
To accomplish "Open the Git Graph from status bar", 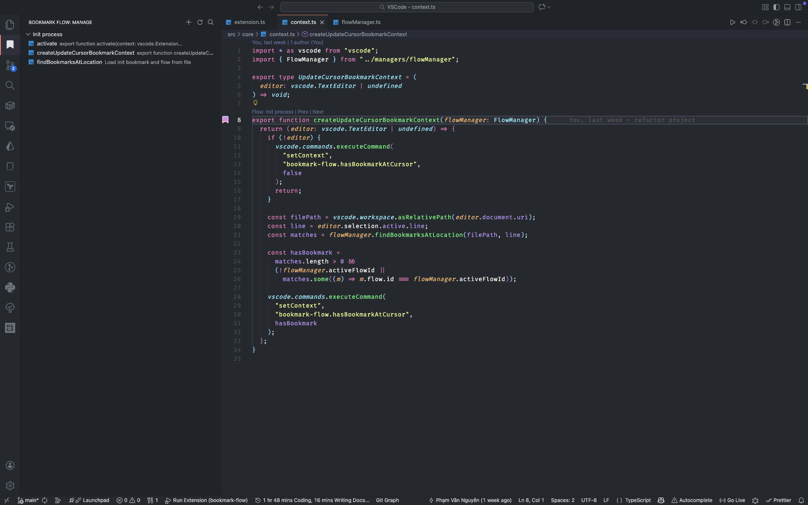I will tap(387, 500).
